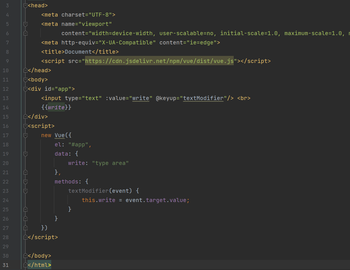Collapse the div id="app" fold marker on line 12

(25, 89)
